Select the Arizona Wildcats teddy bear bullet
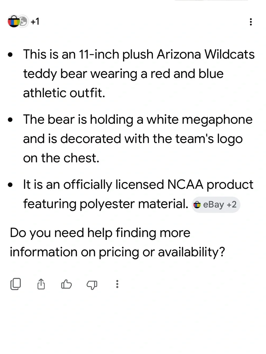 pos(139,74)
